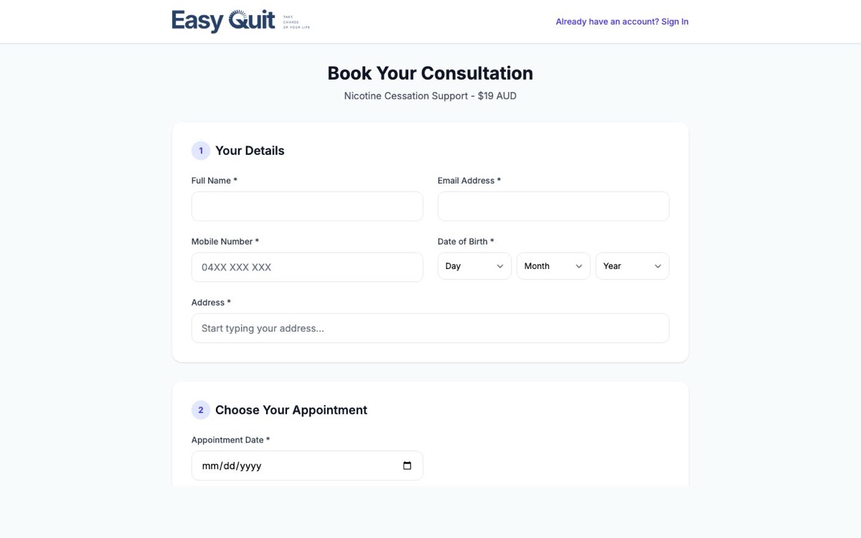Open the Year dropdown
Screen dimensions: 861x538
(631, 266)
